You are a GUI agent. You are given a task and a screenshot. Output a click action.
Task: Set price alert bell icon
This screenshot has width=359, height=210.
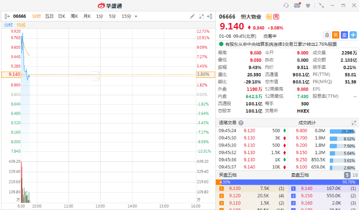[x=327, y=35]
